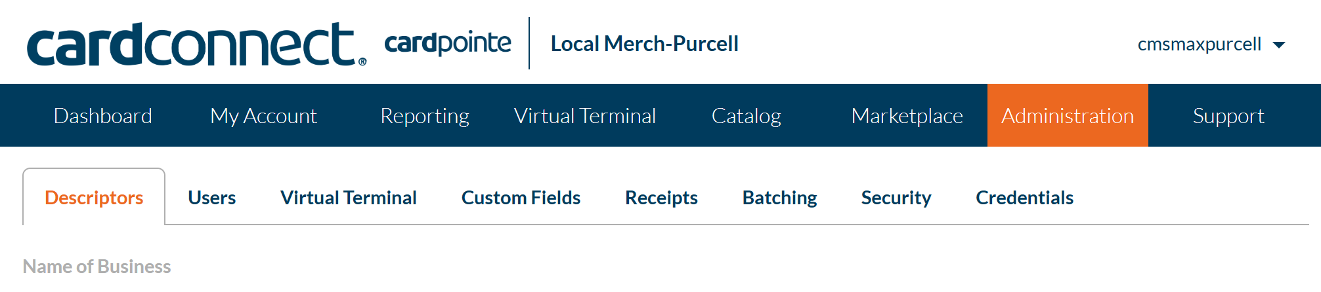
Task: Click the CardPointe logo
Action: click(447, 43)
